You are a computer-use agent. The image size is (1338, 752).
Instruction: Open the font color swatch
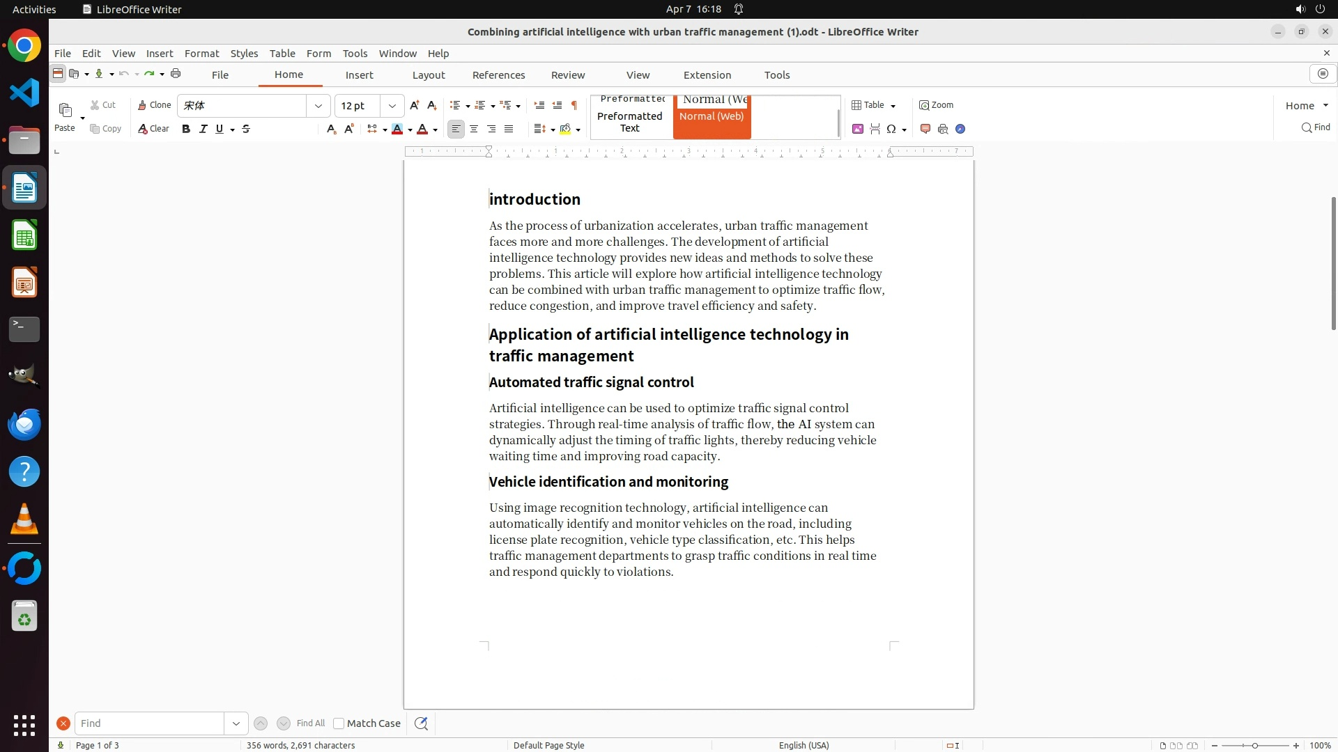pos(422,129)
